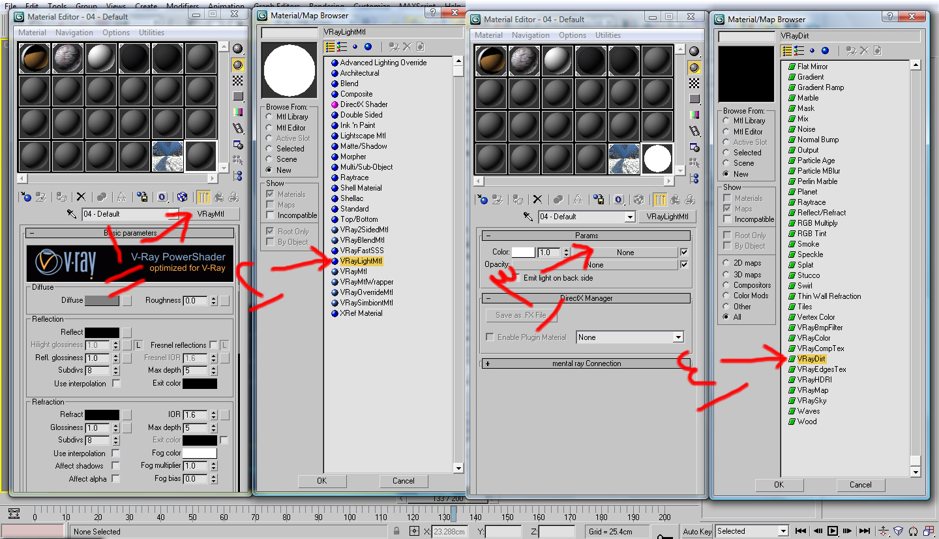Viewport: 939px width, 539px height.
Task: Toggle selection lock in status bar
Action: point(396,531)
